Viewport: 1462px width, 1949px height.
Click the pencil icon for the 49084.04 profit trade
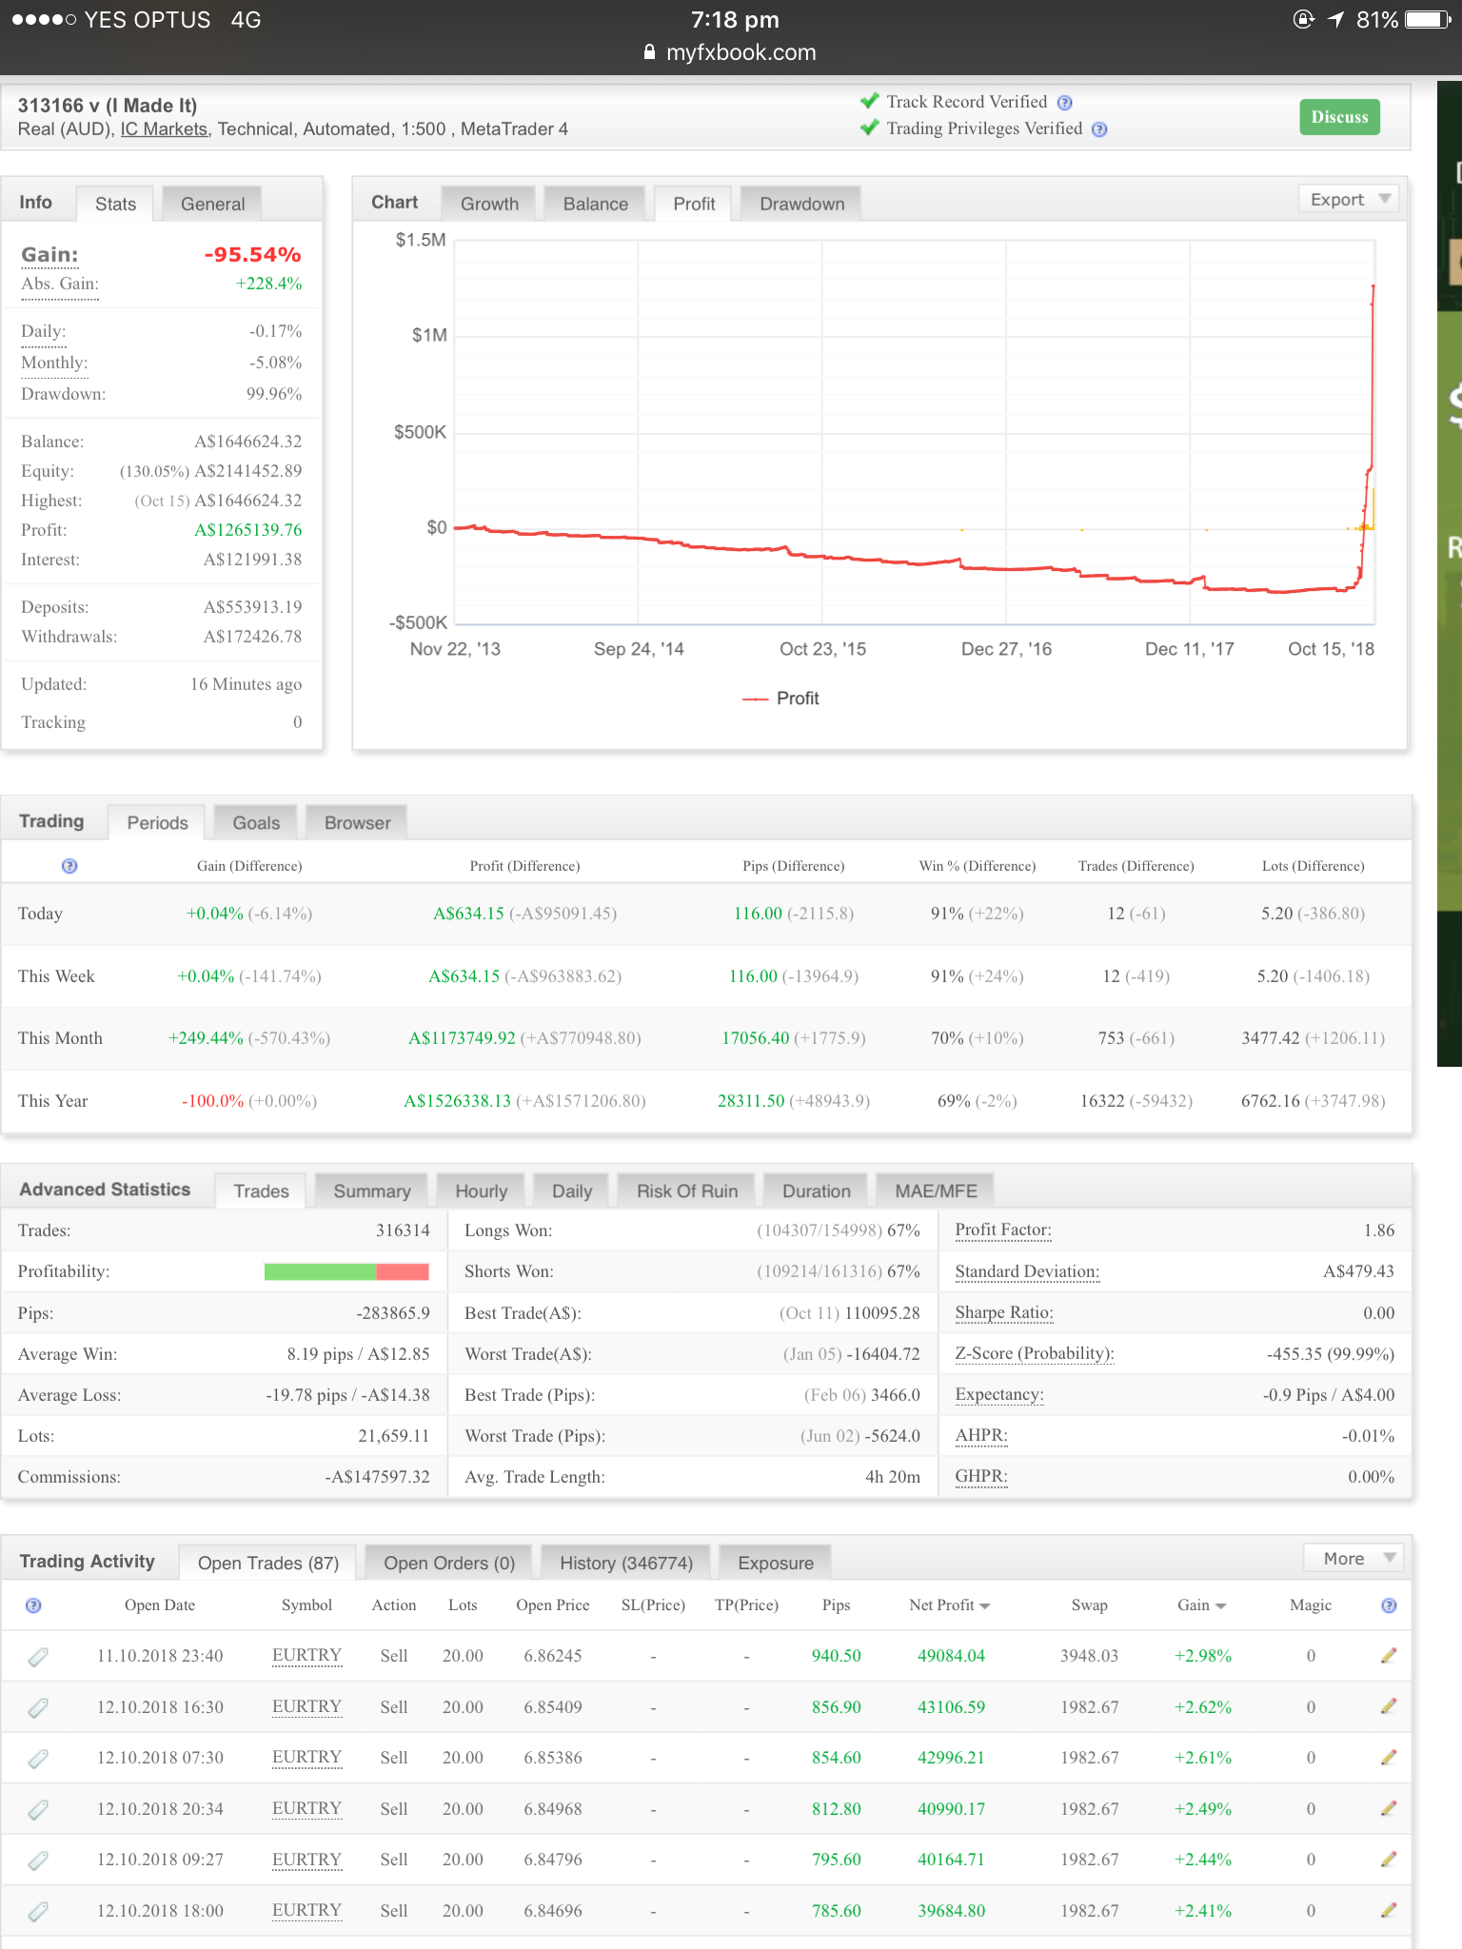coord(1389,1656)
